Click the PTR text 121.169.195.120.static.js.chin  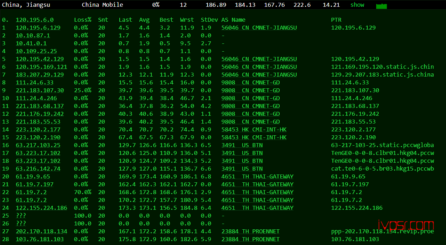coord(383,67)
